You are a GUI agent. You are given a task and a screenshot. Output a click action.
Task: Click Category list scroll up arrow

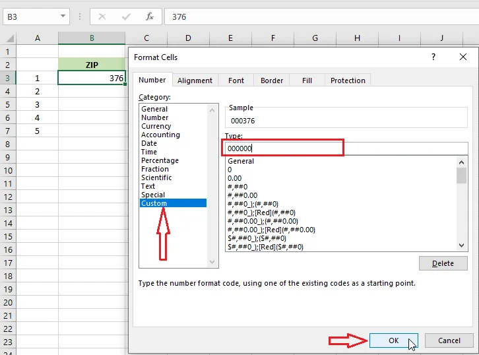[212, 110]
